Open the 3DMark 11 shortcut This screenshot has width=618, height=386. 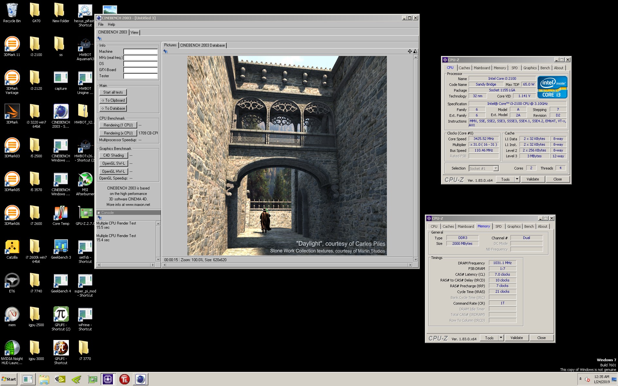click(x=12, y=47)
